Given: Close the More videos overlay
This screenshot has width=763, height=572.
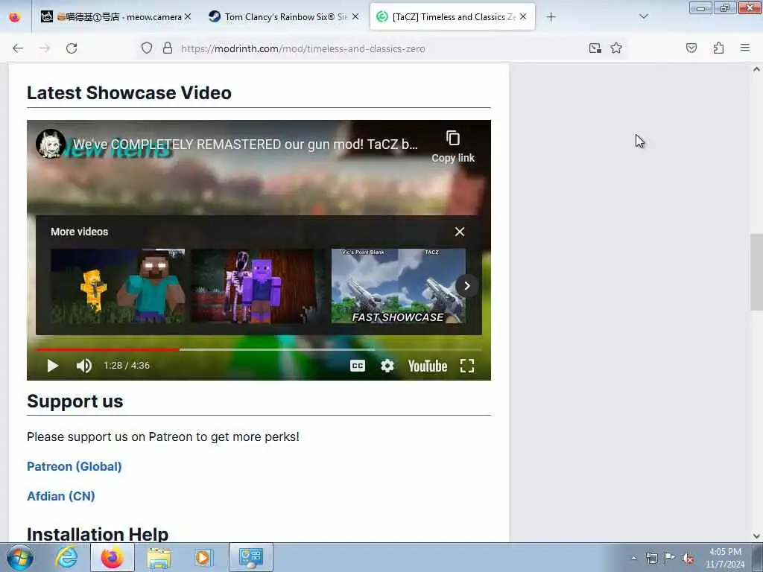Looking at the screenshot, I should coord(460,232).
